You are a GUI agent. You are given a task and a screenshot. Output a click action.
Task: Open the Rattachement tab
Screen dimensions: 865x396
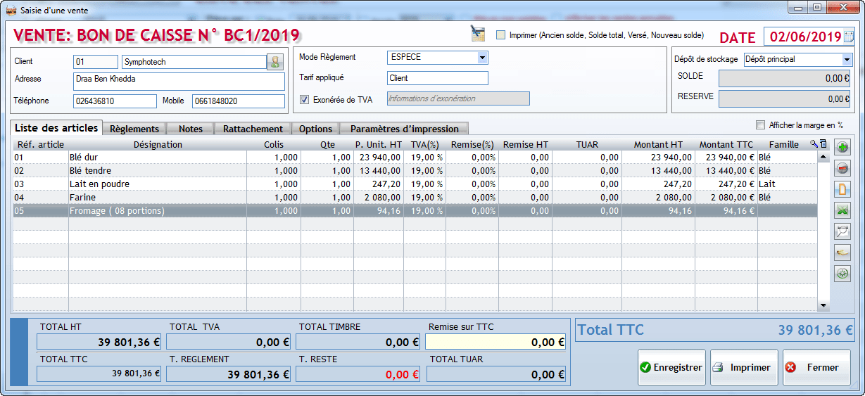253,129
